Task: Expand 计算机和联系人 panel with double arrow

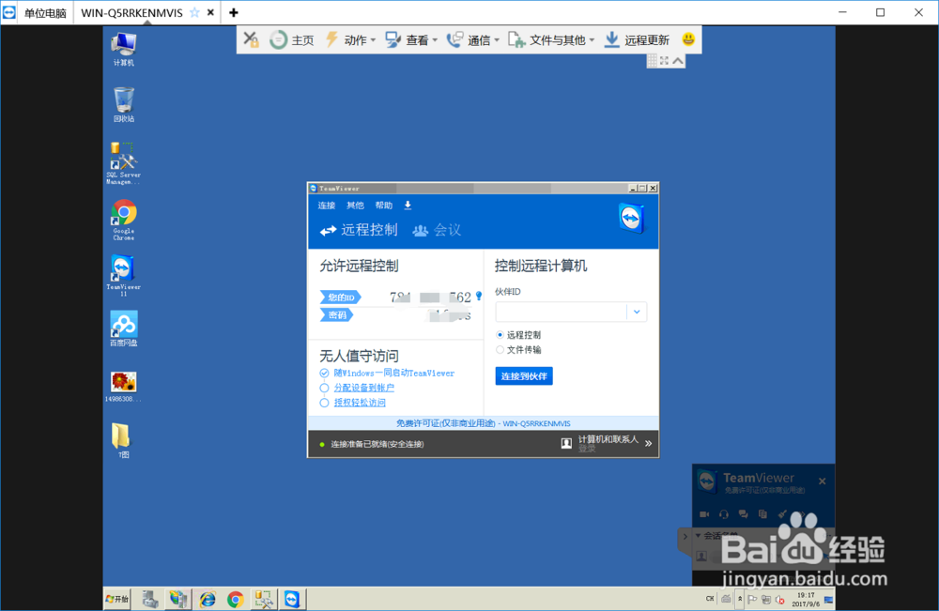Action: (x=648, y=443)
